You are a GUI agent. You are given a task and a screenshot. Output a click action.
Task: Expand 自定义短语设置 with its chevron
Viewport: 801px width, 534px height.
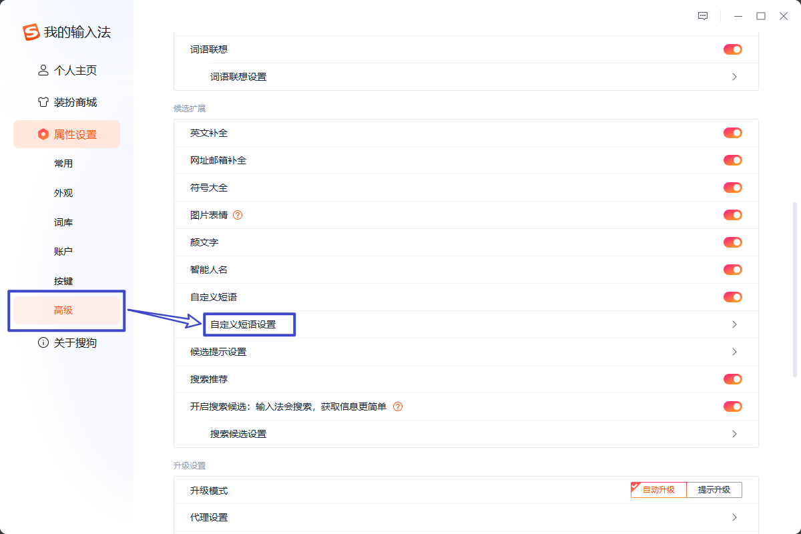click(734, 324)
